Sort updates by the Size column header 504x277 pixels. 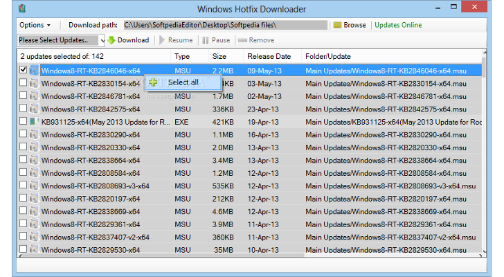pos(219,56)
